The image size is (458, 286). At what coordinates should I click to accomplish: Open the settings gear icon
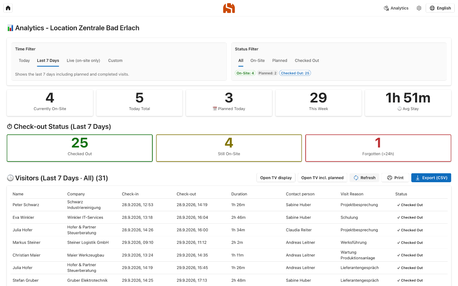tap(419, 8)
